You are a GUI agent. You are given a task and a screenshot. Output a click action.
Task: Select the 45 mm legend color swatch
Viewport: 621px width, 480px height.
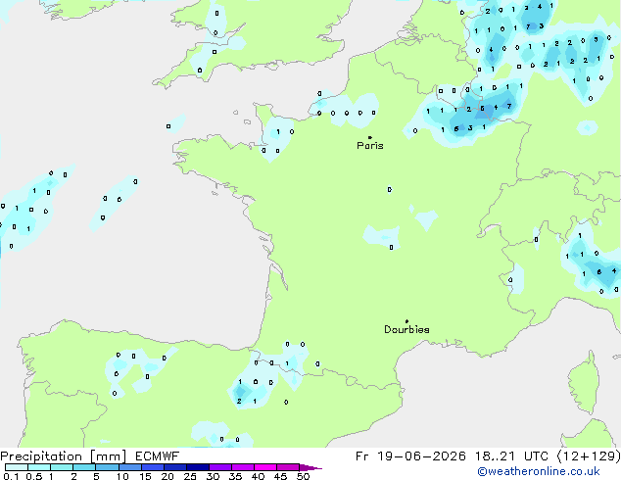coord(288,467)
